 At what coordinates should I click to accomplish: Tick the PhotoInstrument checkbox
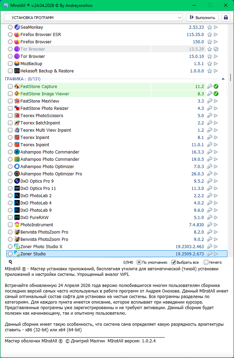point(10,225)
